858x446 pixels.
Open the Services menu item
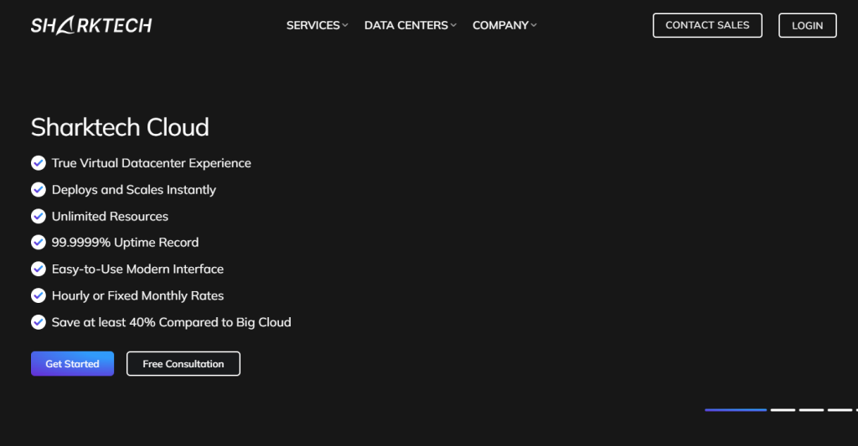point(313,25)
